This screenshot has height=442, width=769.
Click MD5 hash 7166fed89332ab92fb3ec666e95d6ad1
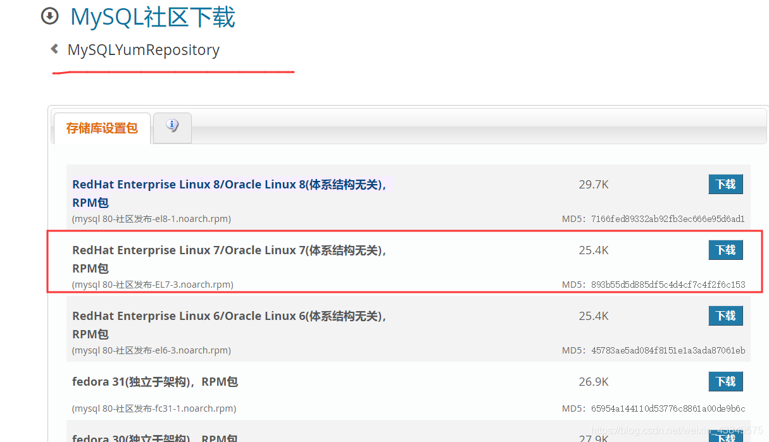[668, 219]
